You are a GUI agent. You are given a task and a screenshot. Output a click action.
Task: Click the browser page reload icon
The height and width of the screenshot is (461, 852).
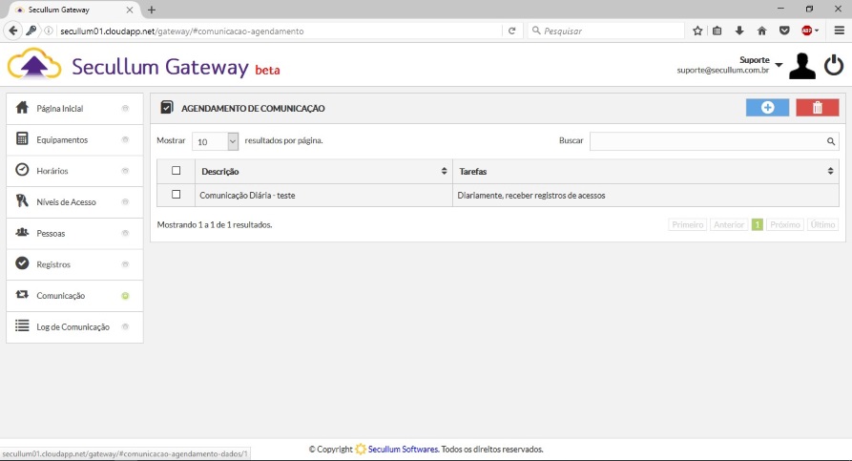click(x=512, y=31)
